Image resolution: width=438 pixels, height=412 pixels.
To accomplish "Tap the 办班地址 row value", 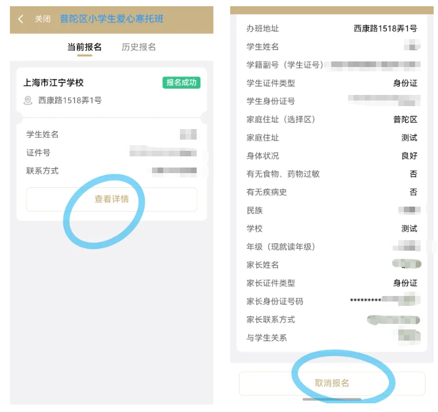I will pos(385,29).
